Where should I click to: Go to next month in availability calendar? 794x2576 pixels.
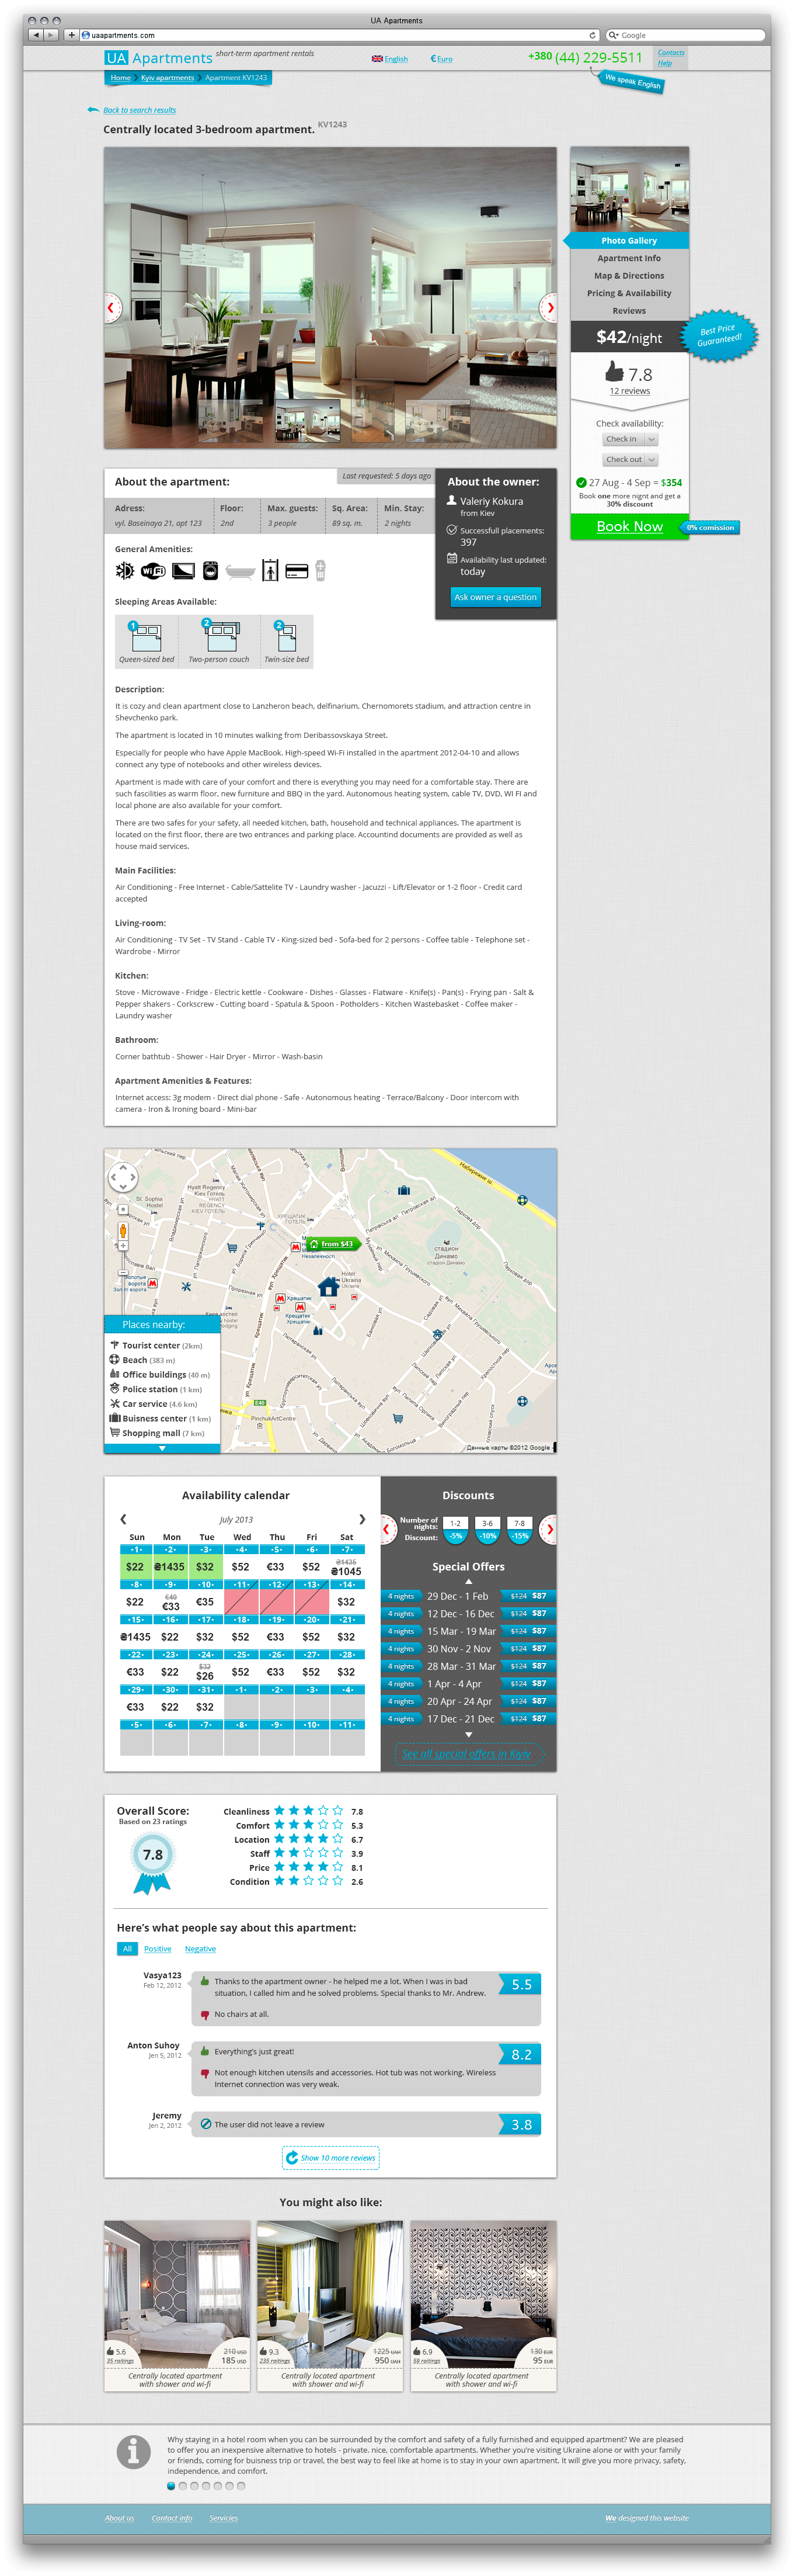point(361,1519)
